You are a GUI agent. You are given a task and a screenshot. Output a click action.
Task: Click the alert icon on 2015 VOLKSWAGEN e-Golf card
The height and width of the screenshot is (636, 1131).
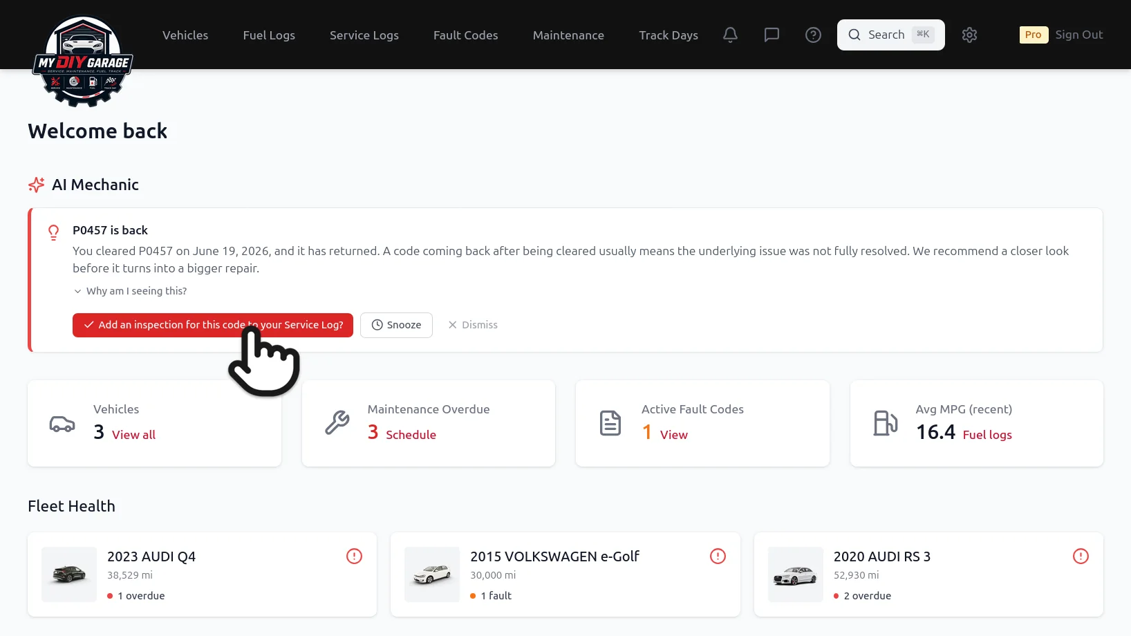point(718,556)
